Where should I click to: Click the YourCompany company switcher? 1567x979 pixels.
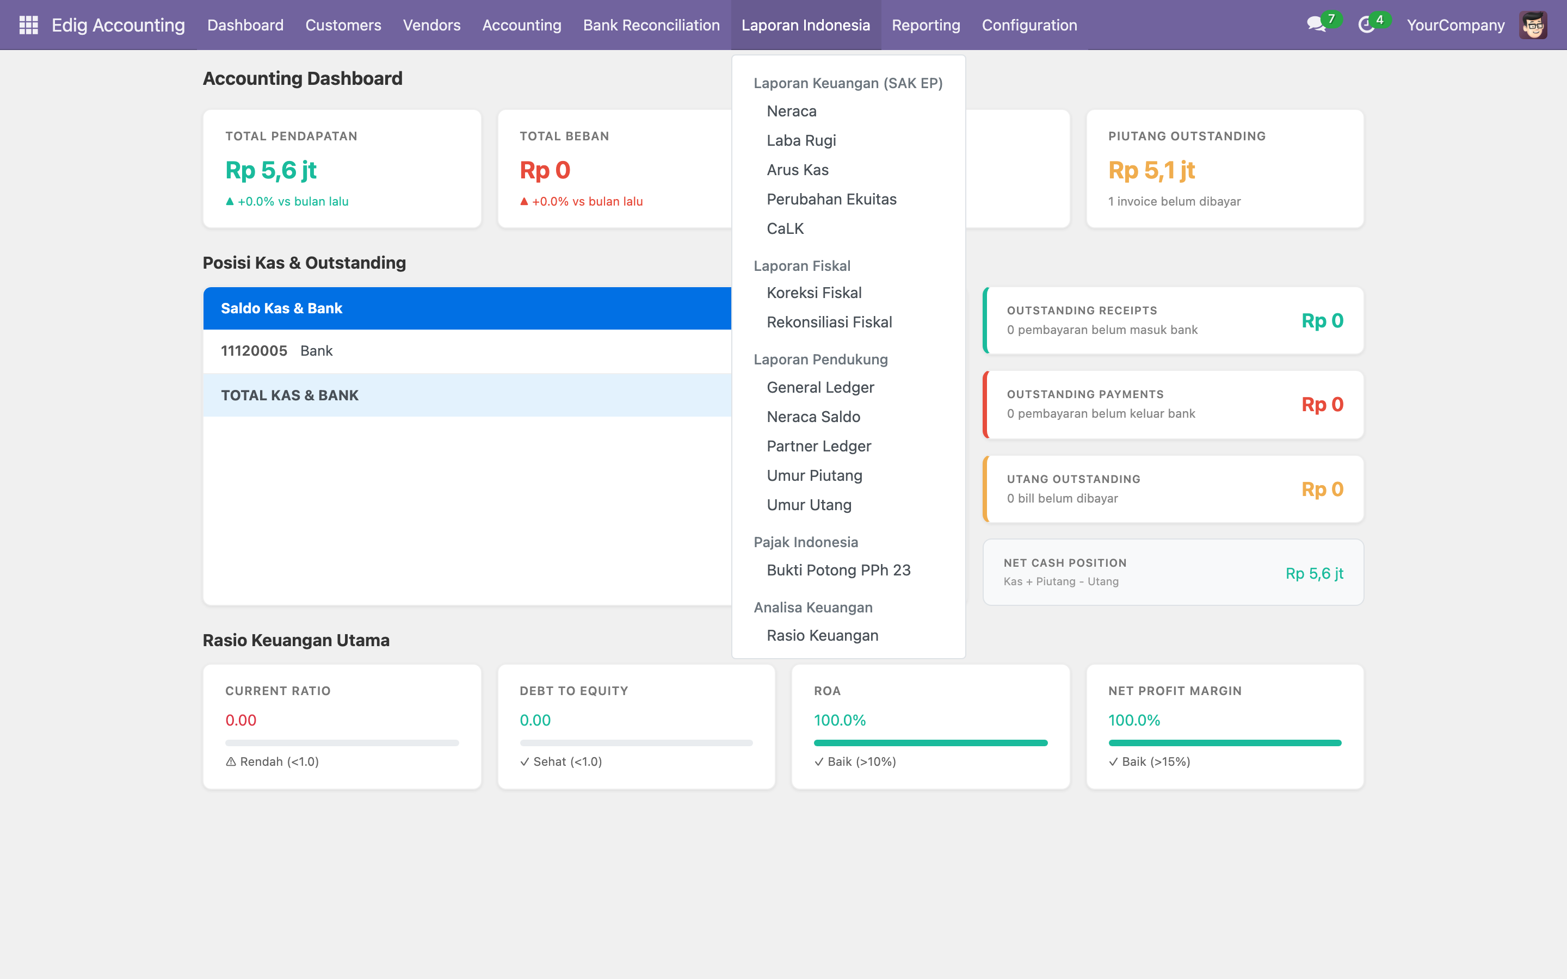pyautogui.click(x=1455, y=24)
